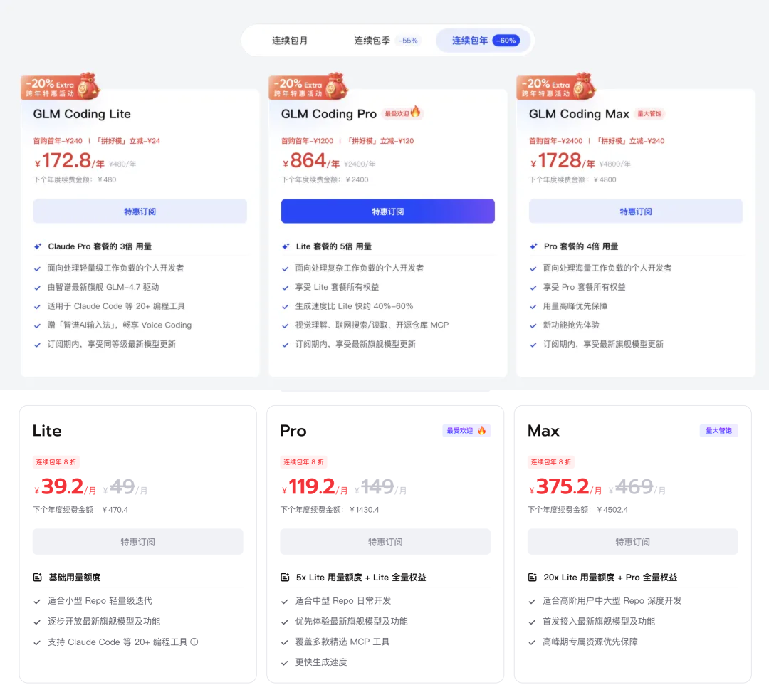Click the -20% Extra badge on GLM Coding Pro
769x695 pixels.
pyautogui.click(x=308, y=87)
